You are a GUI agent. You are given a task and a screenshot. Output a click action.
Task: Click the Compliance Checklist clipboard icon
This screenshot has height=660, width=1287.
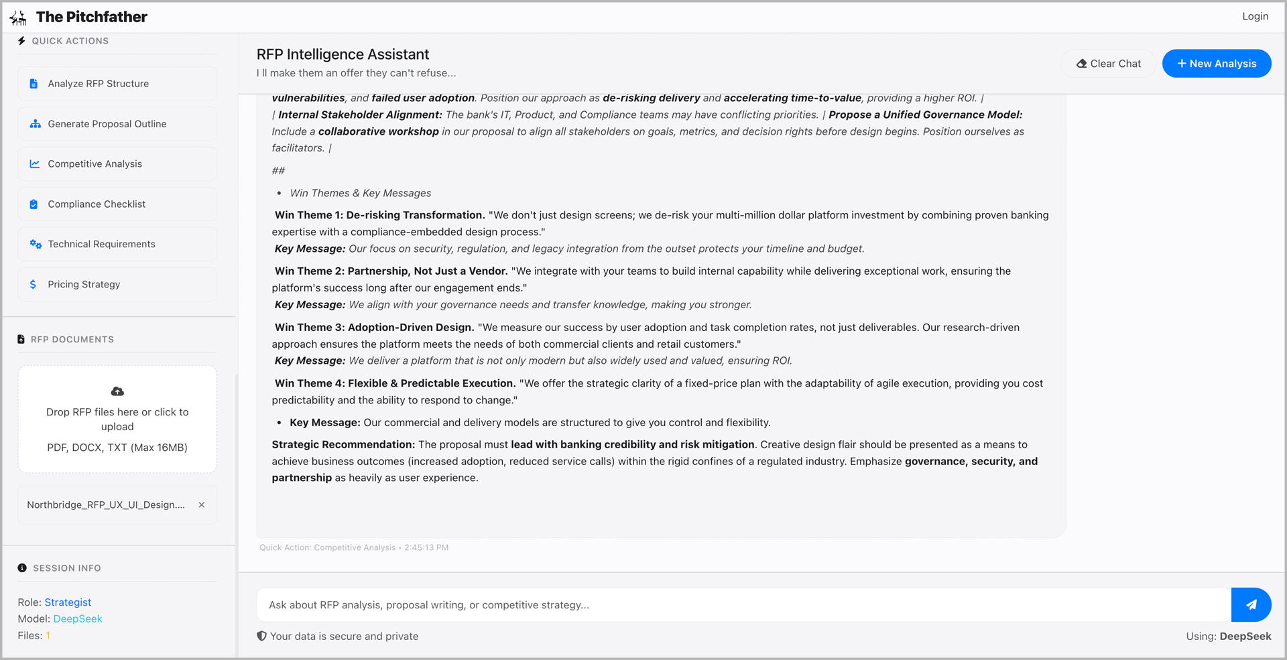click(x=34, y=204)
